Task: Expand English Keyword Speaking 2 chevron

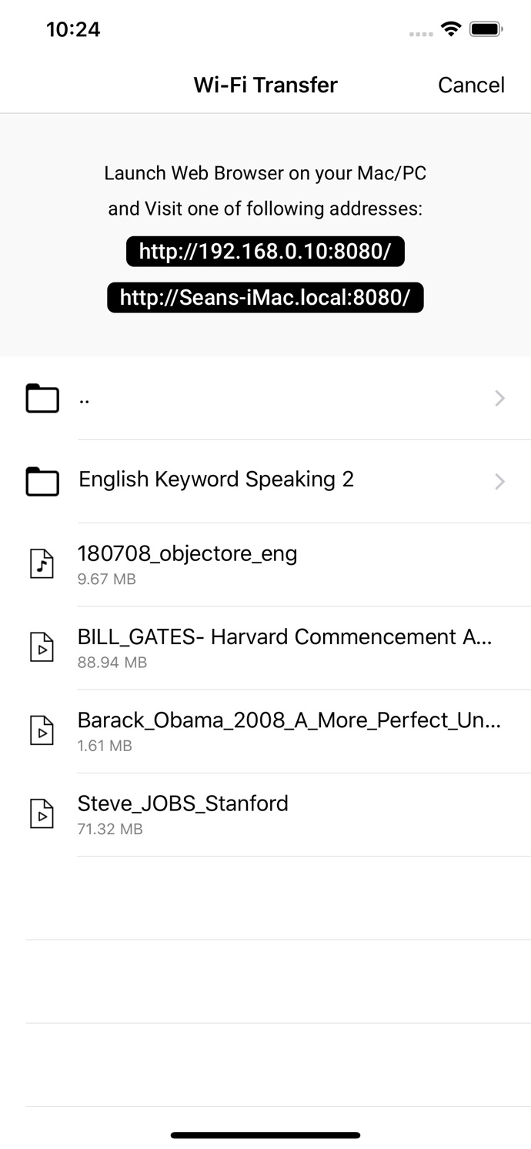Action: [500, 481]
